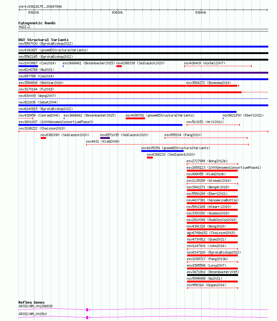Click nsv3393392 (Audano2019) label
This screenshot has width=277, height=321.
coord(208,214)
